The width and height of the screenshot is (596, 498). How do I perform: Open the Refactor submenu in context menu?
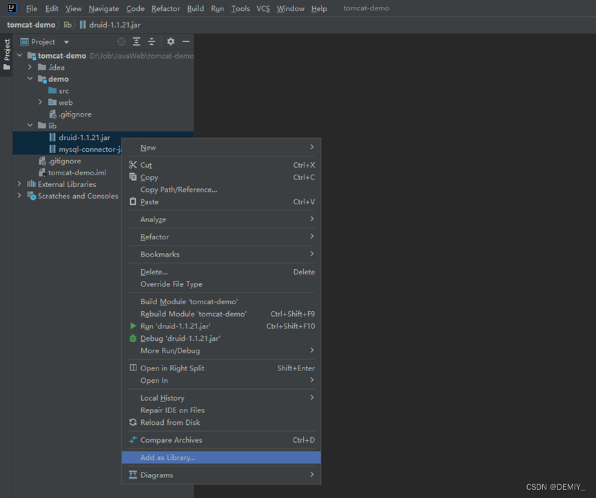221,237
